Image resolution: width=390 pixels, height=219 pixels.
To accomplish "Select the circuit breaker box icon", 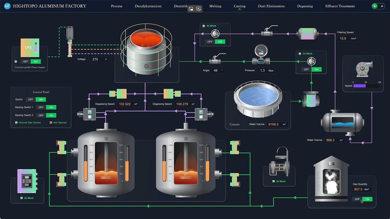I will tap(27, 181).
